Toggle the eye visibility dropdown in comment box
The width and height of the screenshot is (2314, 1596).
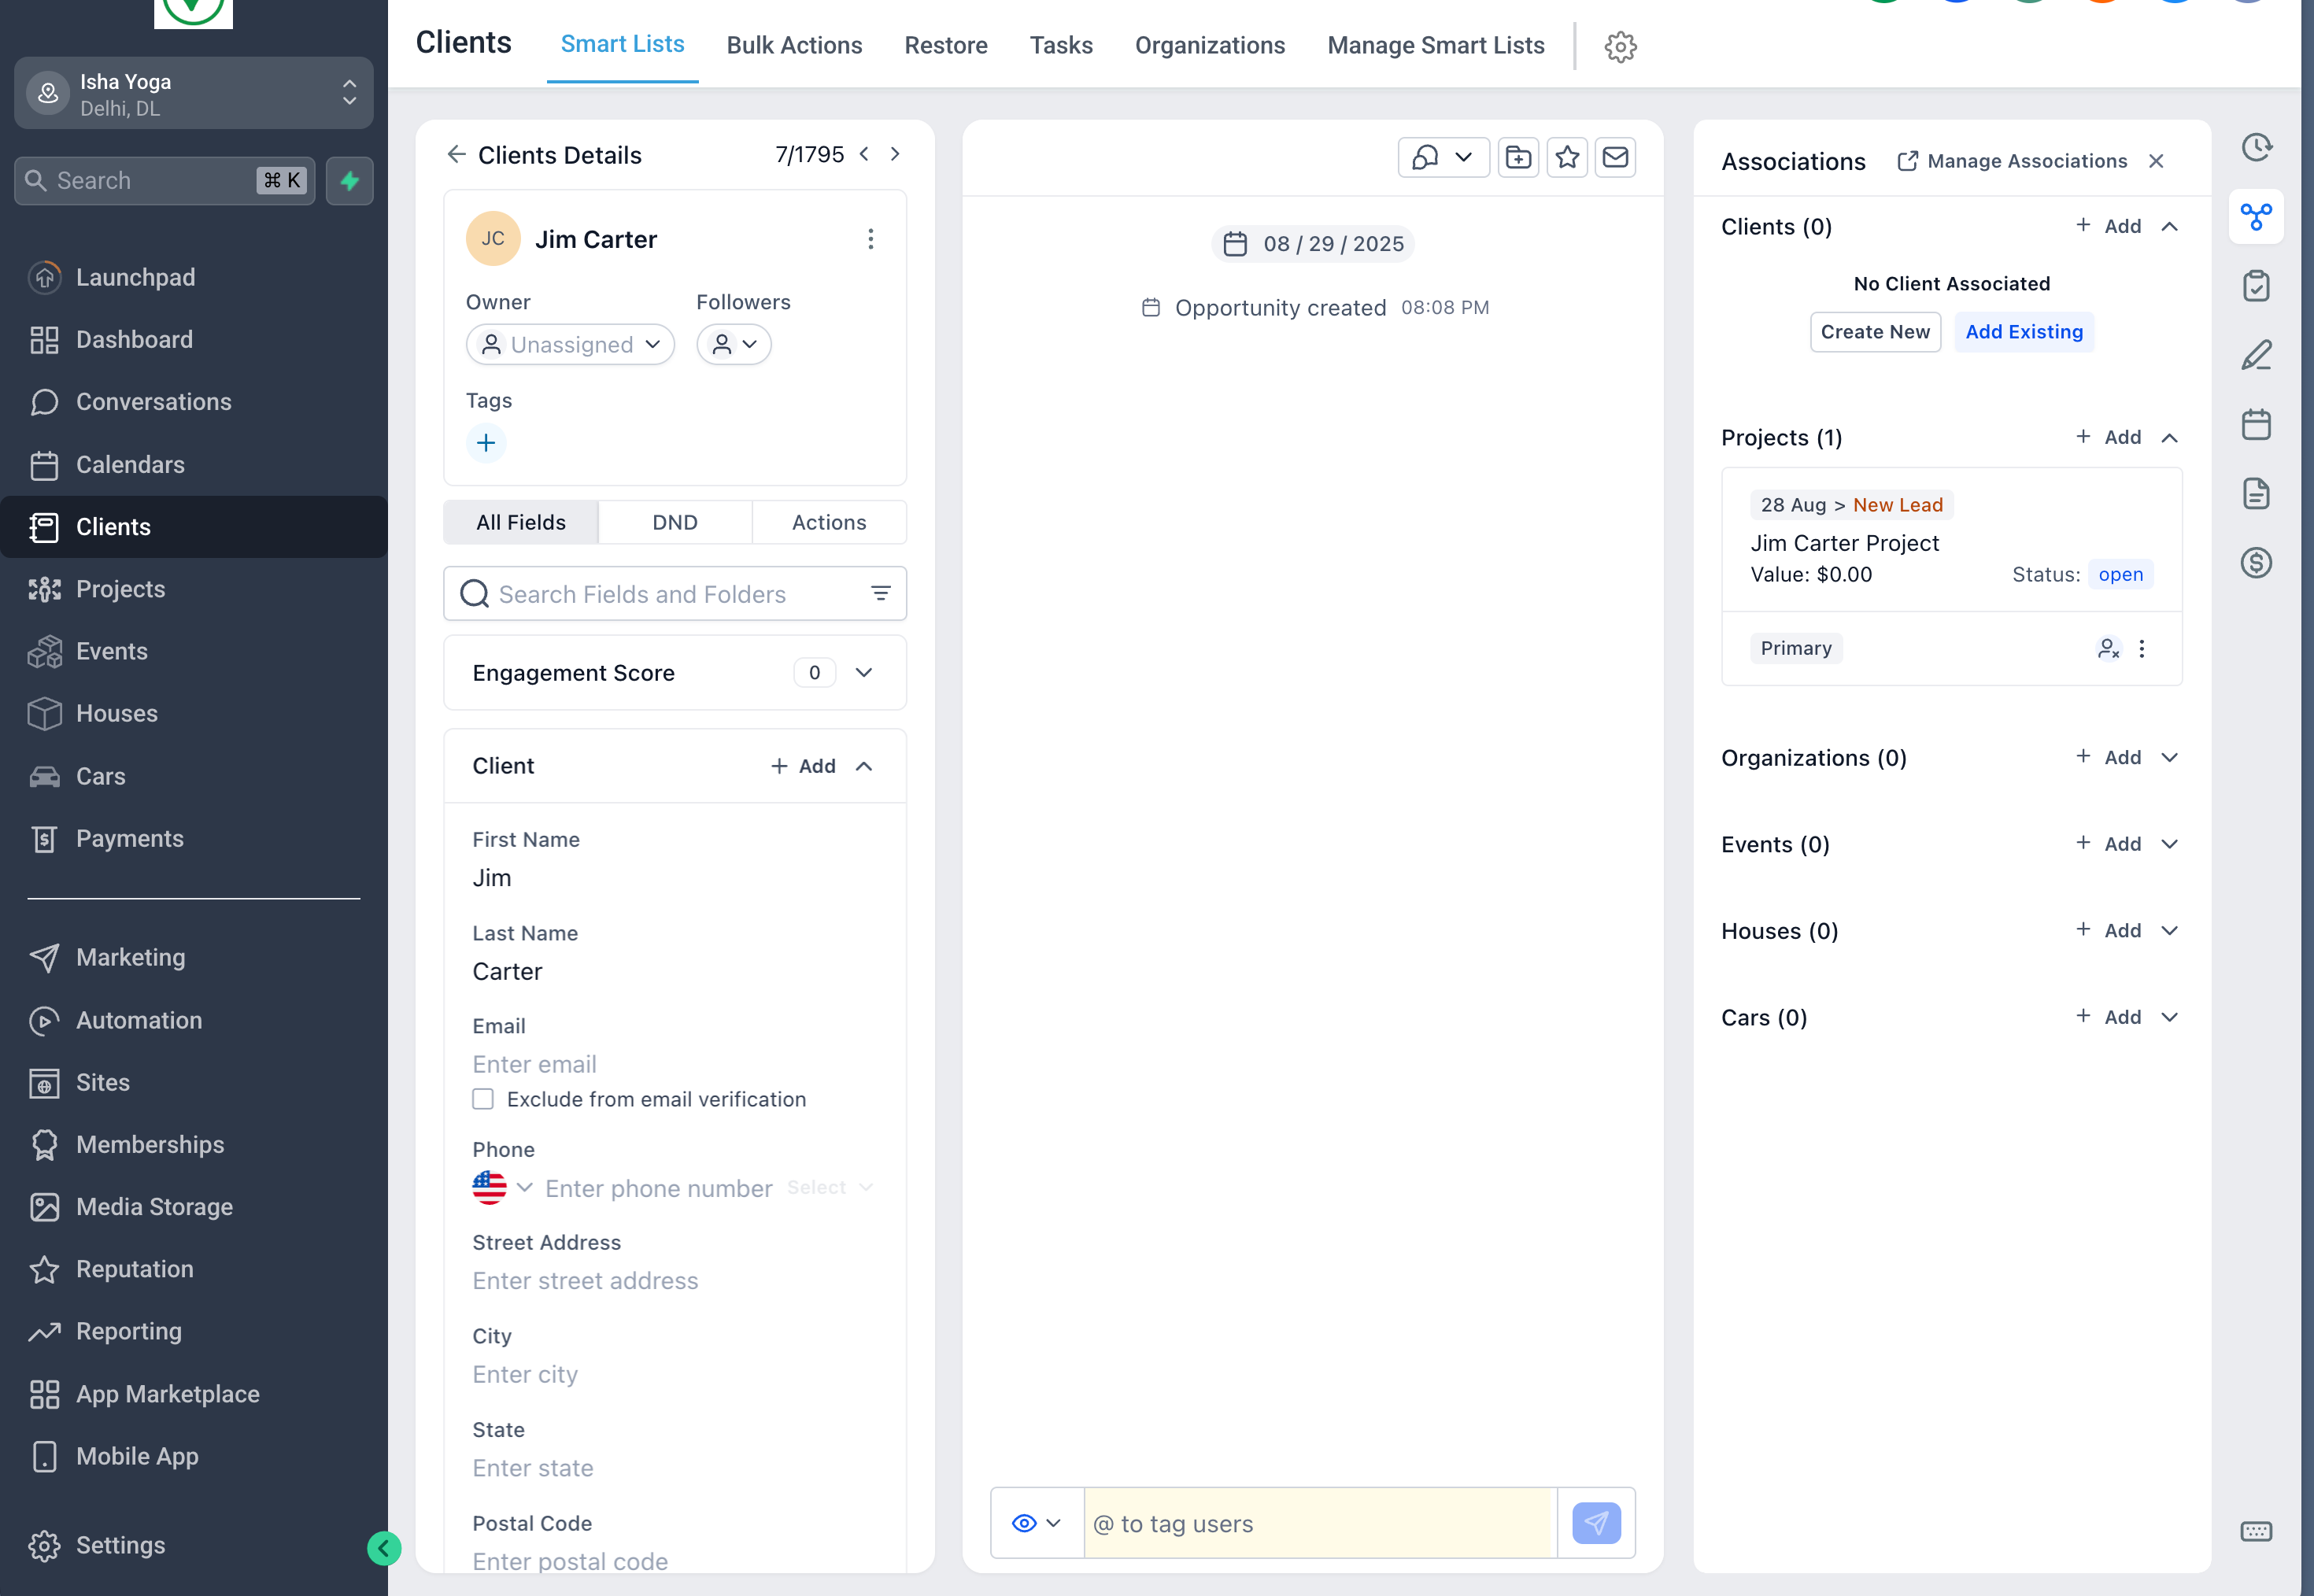1036,1523
